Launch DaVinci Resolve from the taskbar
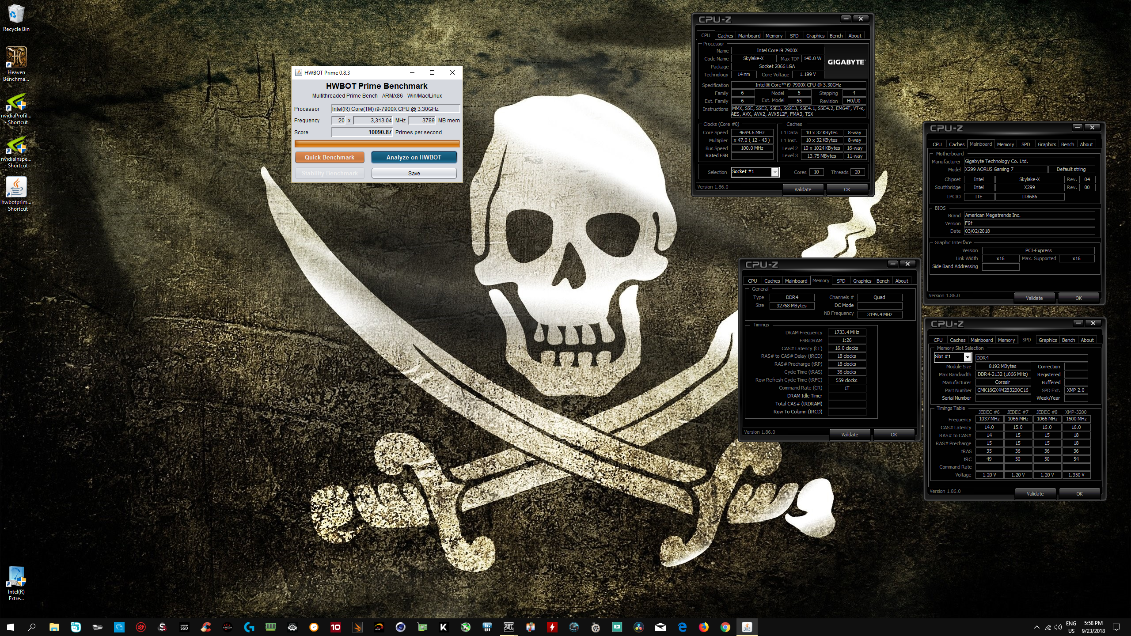Image resolution: width=1131 pixels, height=636 pixels. pos(639,627)
